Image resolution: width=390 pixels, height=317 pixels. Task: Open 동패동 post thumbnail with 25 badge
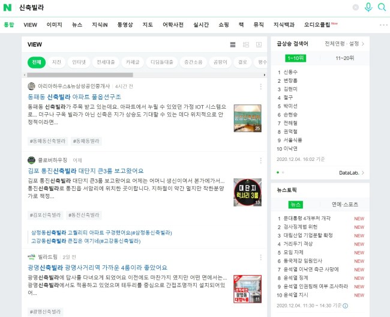coord(247,118)
